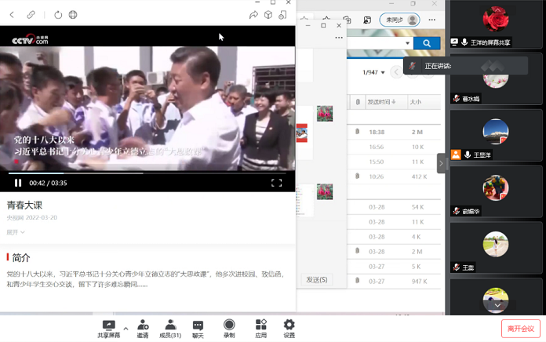This screenshot has width=546, height=342.
Task: Open the mail row sent at 15:50
Action: click(x=394, y=162)
